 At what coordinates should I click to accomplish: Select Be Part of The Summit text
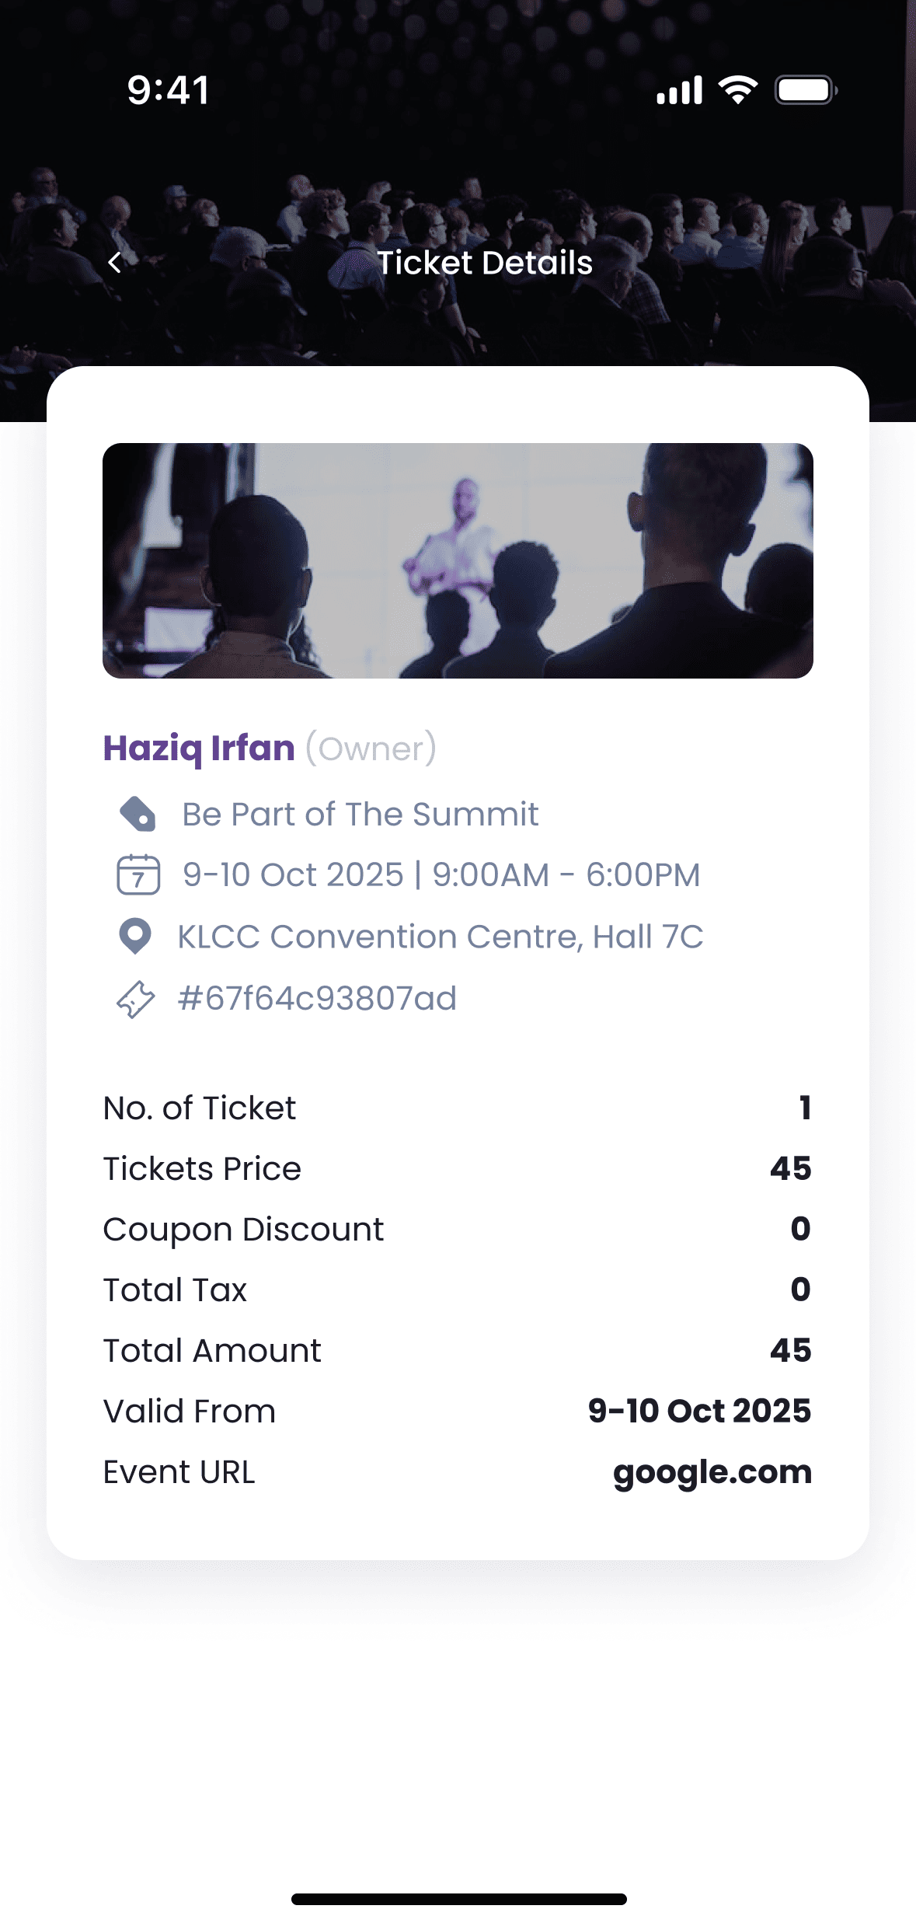pos(360,815)
